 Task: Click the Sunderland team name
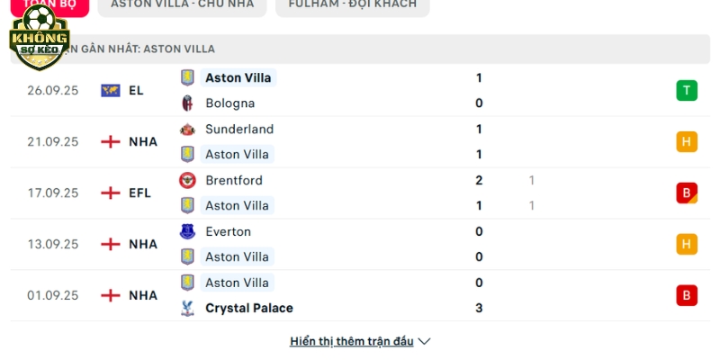point(239,129)
